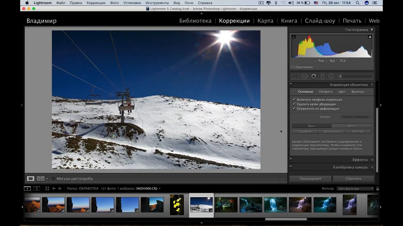Select the Spot Removal tool icon
The image size is (403, 226).
tap(304, 76)
